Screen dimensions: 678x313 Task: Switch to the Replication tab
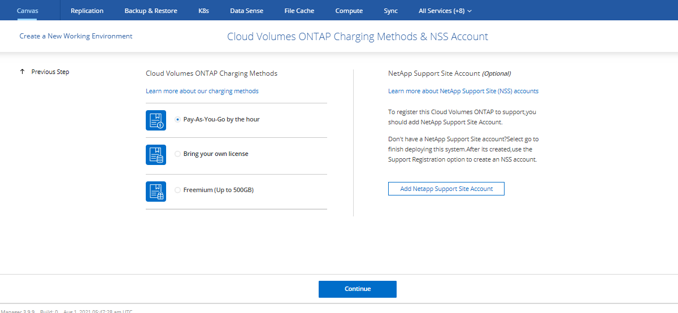pyautogui.click(x=87, y=11)
